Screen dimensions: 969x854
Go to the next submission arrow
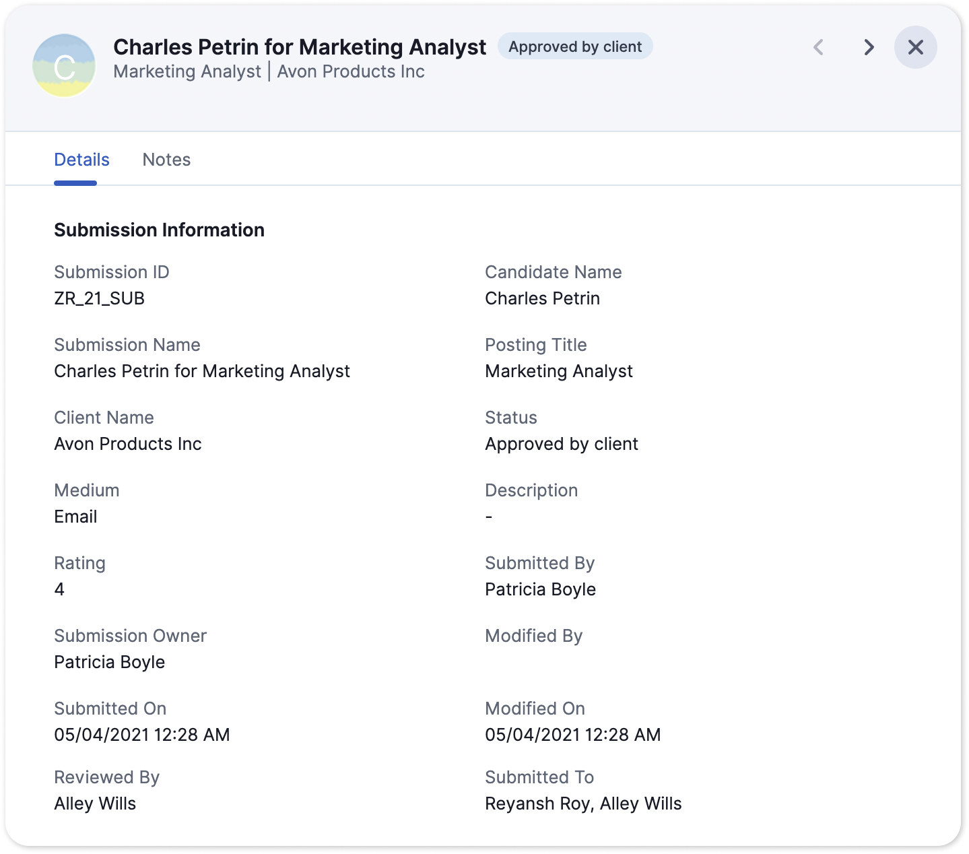tap(869, 47)
